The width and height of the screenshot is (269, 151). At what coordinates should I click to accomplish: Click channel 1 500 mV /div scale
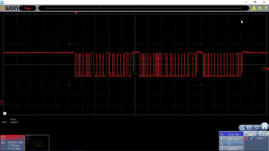point(15,142)
